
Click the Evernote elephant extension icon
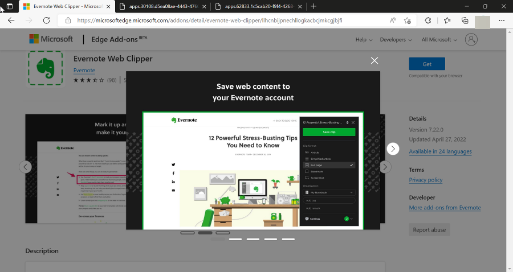tap(46, 68)
